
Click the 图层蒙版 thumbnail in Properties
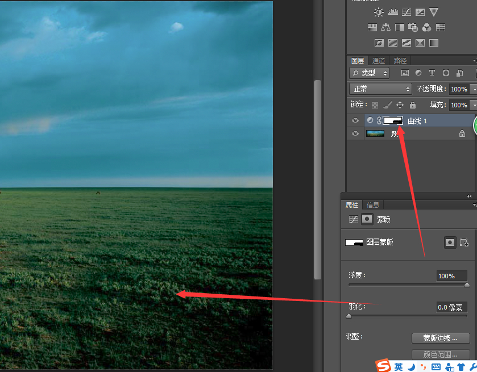pos(354,242)
